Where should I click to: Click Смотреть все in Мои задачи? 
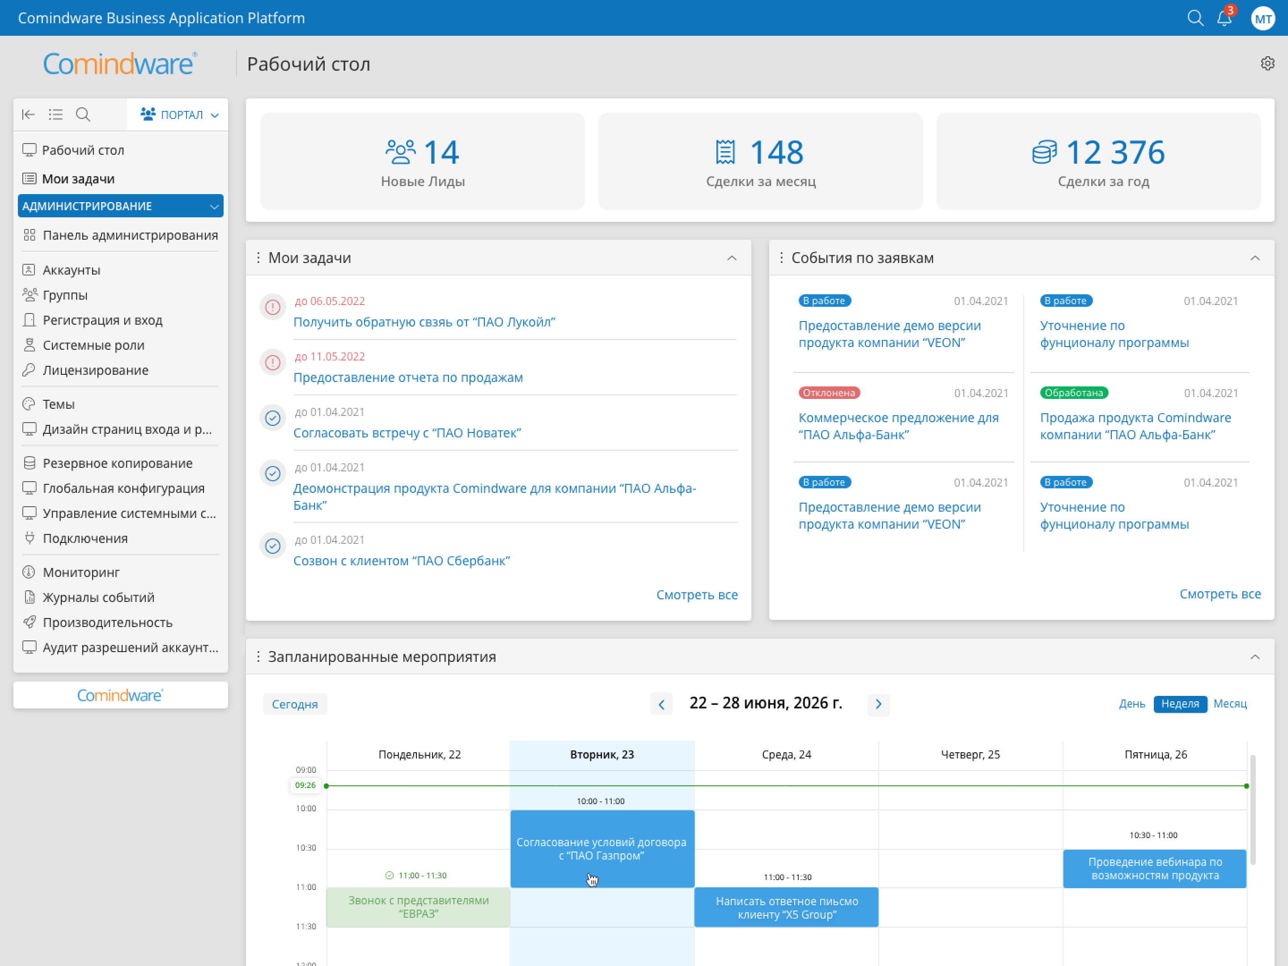696,594
